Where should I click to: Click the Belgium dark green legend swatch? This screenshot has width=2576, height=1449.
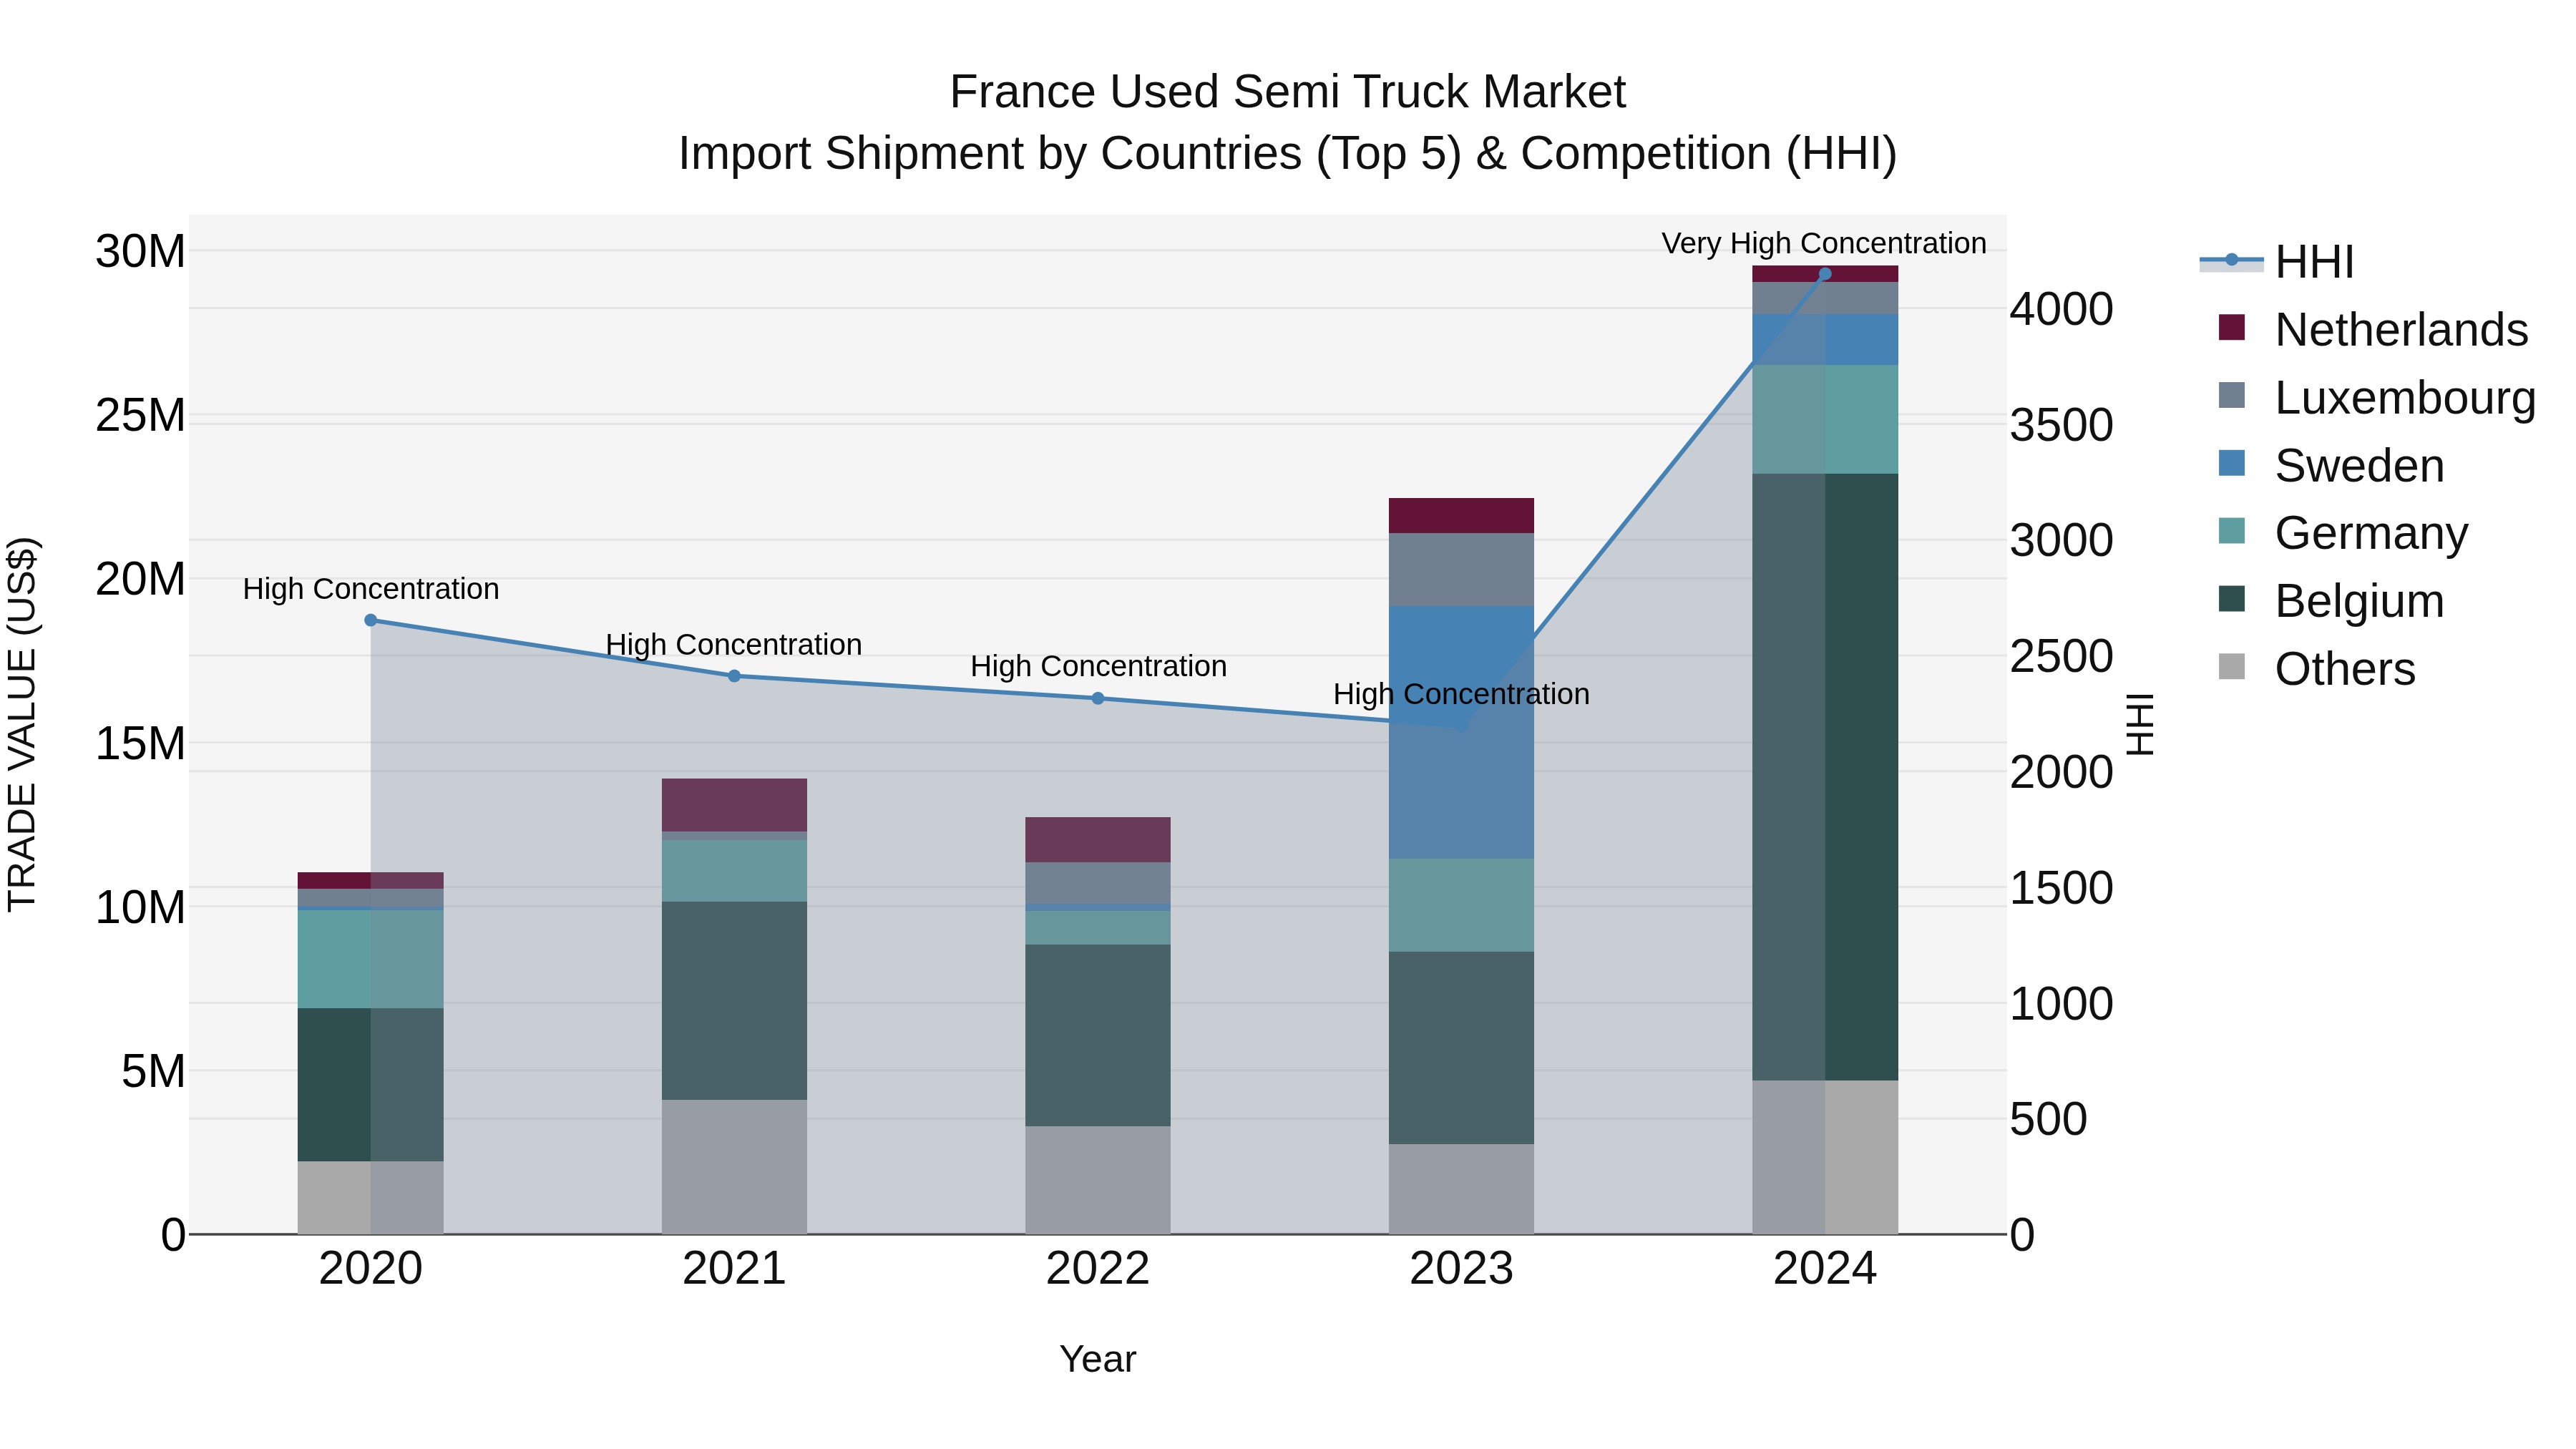click(2231, 599)
